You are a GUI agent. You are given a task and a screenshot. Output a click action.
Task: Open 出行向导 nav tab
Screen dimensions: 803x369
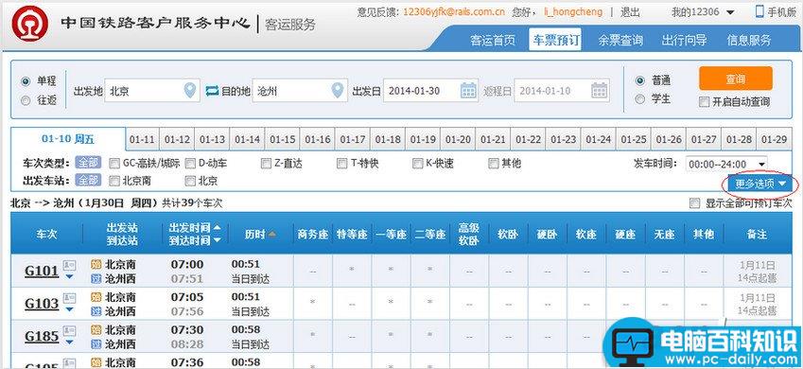[685, 40]
